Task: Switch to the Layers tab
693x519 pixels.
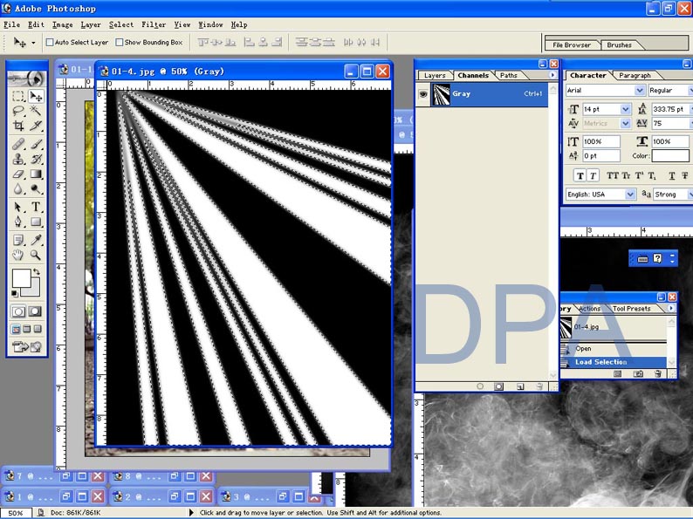Action: [x=435, y=76]
